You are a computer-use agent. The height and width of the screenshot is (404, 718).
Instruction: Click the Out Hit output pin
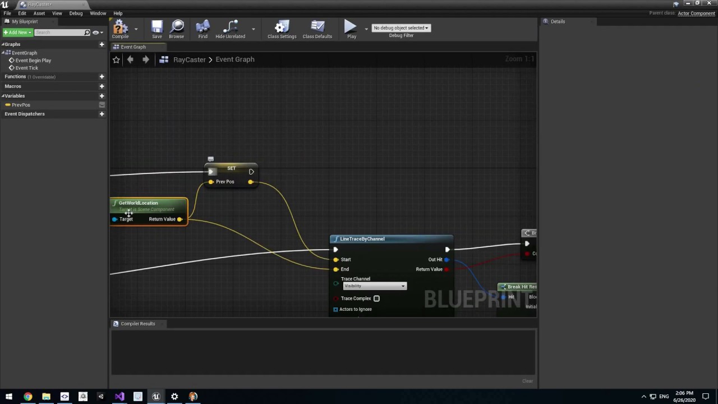pyautogui.click(x=447, y=260)
